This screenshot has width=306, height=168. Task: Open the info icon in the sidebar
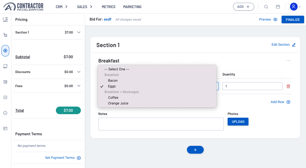pos(5,113)
